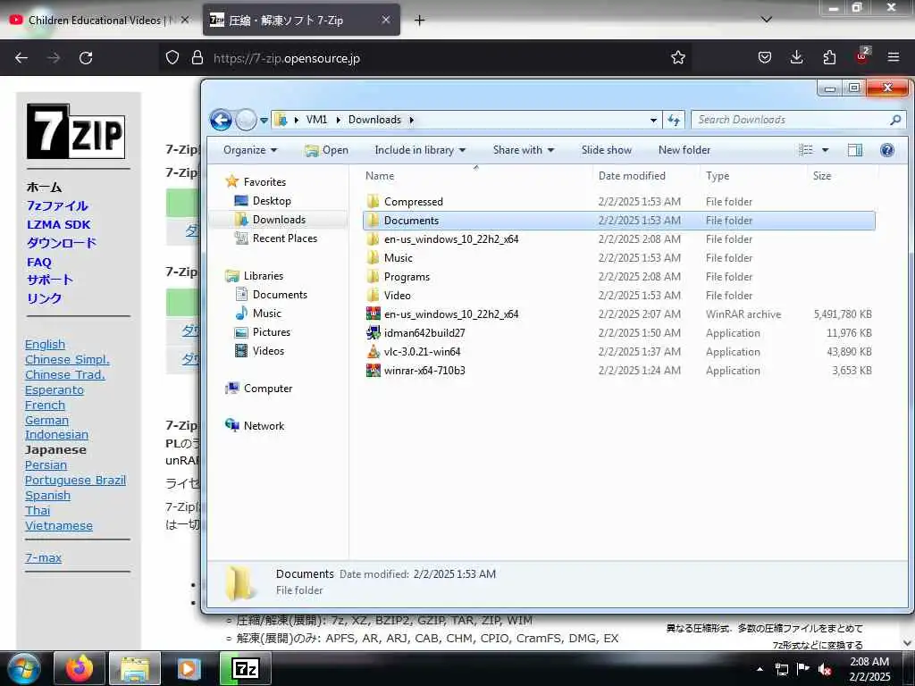915x686 pixels.
Task: Open the Videos library
Action: (268, 350)
